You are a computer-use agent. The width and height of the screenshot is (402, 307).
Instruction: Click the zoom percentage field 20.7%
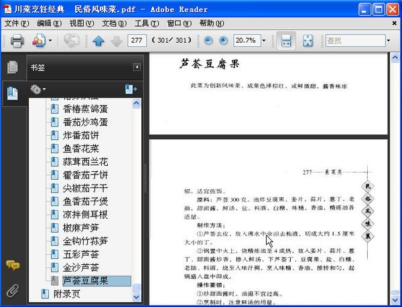pos(247,40)
